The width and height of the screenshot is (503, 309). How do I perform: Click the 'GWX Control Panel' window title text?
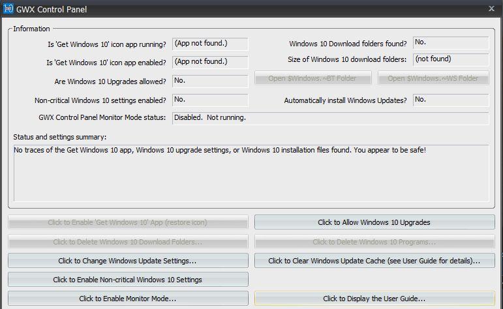pos(52,9)
